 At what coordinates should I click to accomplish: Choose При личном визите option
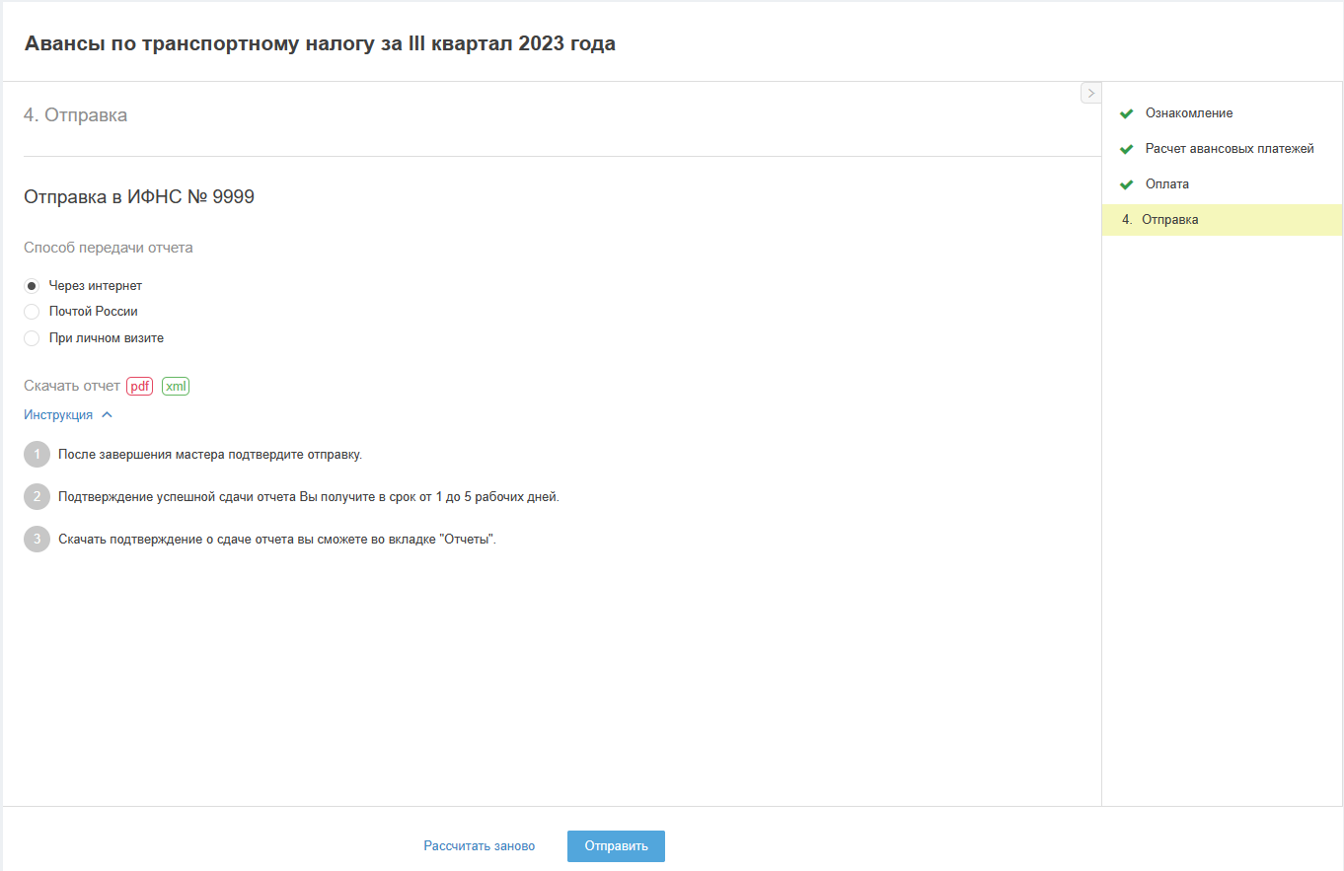(x=32, y=338)
